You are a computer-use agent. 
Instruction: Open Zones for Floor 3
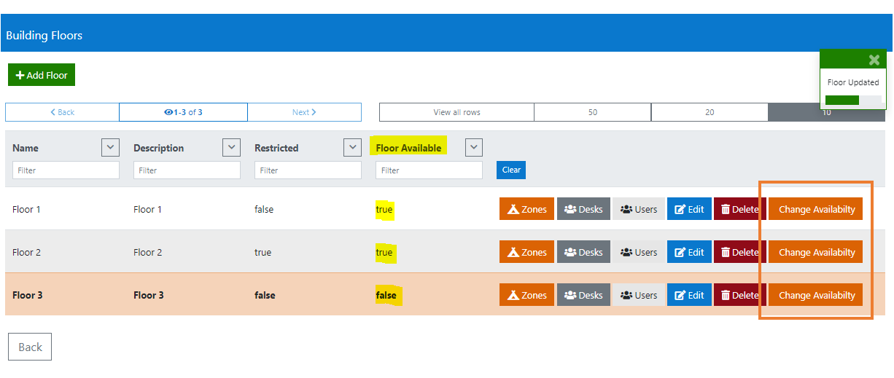click(526, 295)
